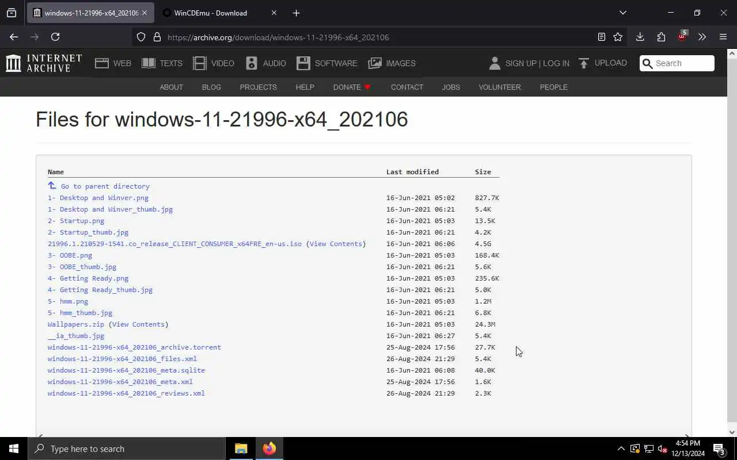Open the IMAGES section

(x=392, y=63)
